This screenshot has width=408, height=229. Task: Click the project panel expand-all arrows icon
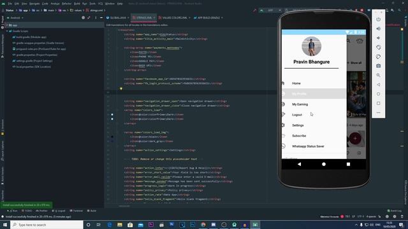(89, 18)
